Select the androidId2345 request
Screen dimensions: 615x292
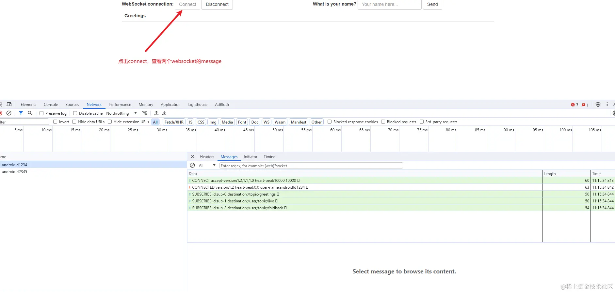93,172
